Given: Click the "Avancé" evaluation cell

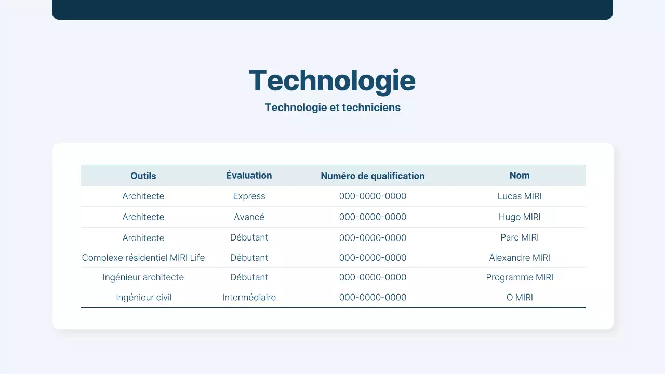Looking at the screenshot, I should click(x=249, y=217).
